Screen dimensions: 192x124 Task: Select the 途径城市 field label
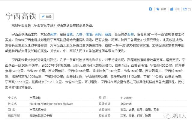(x=105, y=110)
